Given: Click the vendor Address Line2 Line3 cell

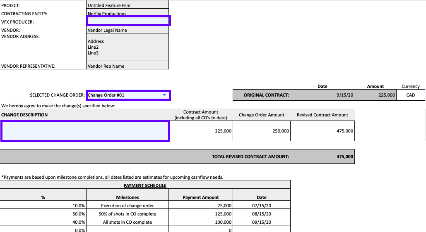Looking at the screenshot, I should pyautogui.click(x=128, y=47).
